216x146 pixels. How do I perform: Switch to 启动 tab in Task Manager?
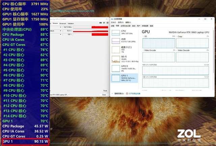[x=134, y=26]
